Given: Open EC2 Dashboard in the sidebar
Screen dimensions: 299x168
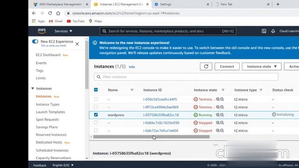Looking at the screenshot, I should 48,55.
